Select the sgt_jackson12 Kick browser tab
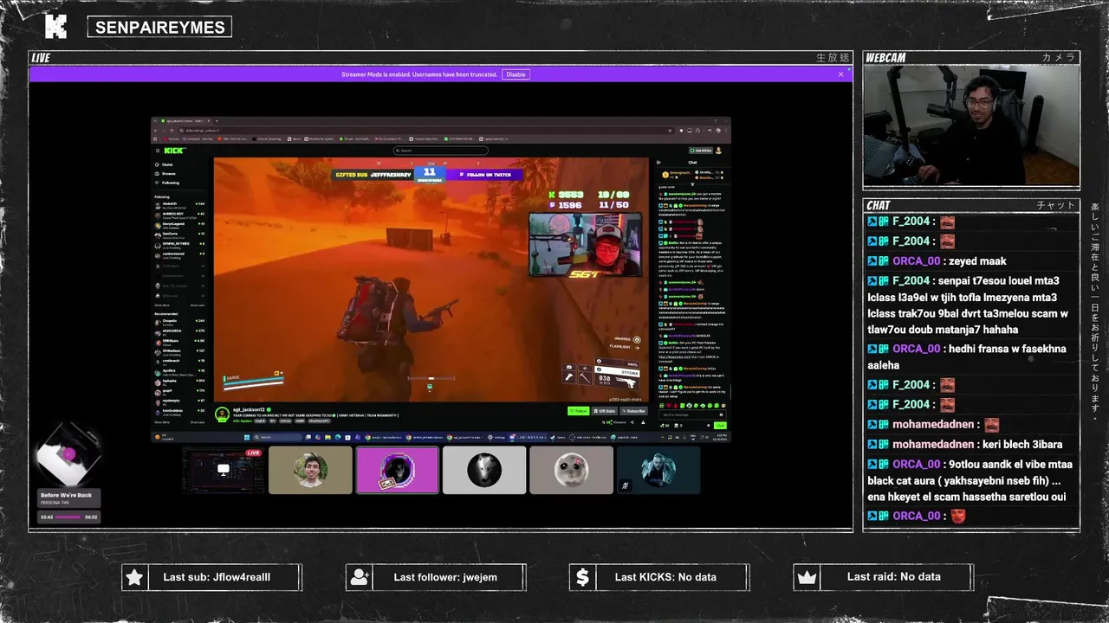1109x623 pixels. (x=185, y=120)
